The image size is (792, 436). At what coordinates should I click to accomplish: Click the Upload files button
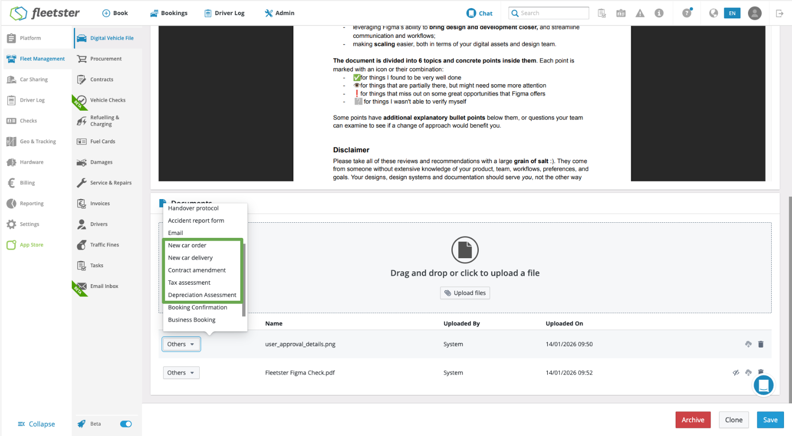[x=465, y=293]
